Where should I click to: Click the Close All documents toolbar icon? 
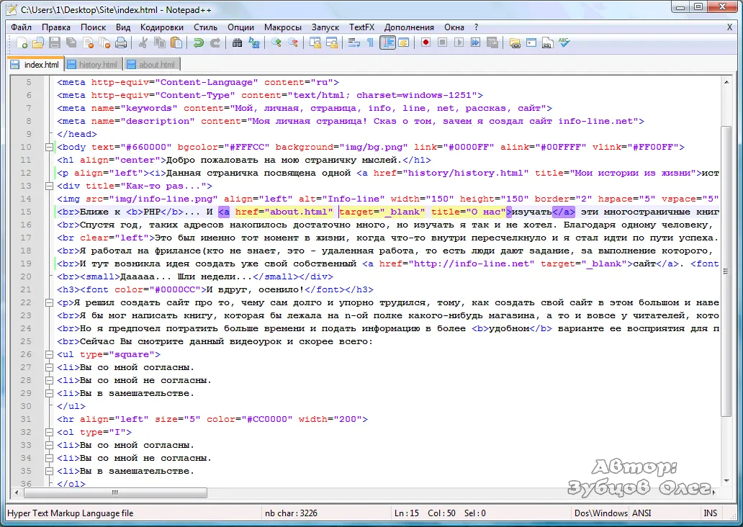point(104,43)
